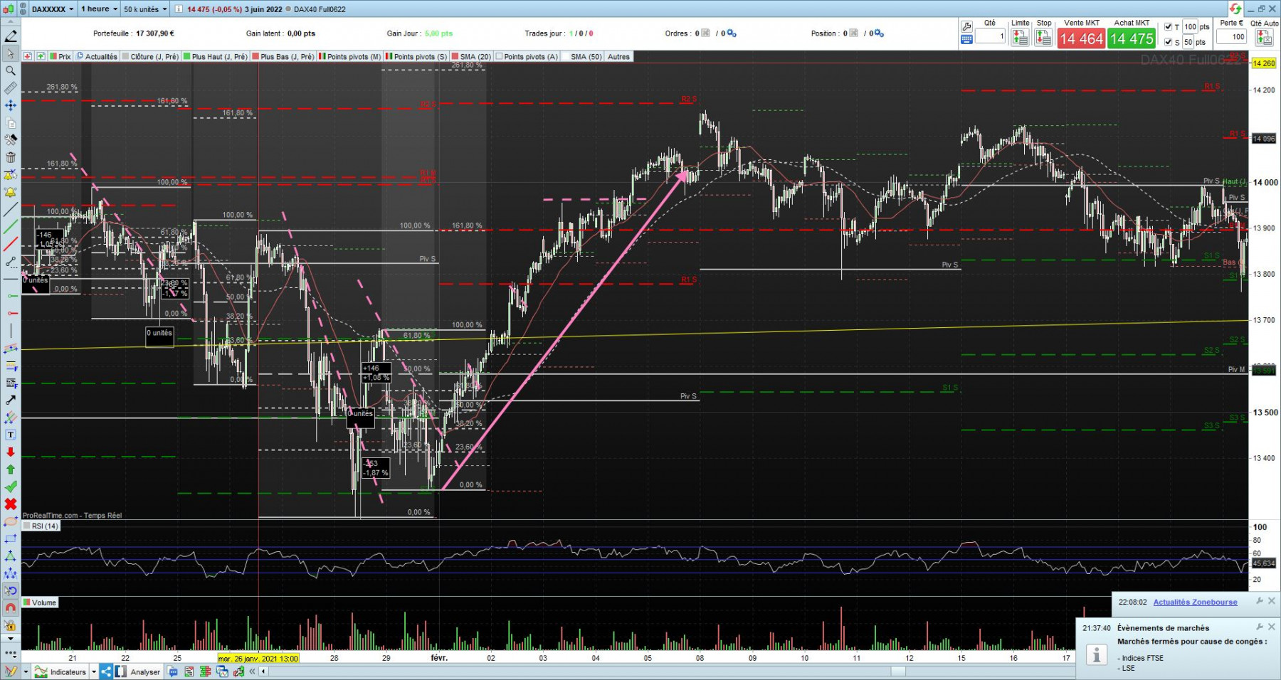Click the Limite order icon
Image resolution: width=1281 pixels, height=680 pixels.
[1020, 38]
